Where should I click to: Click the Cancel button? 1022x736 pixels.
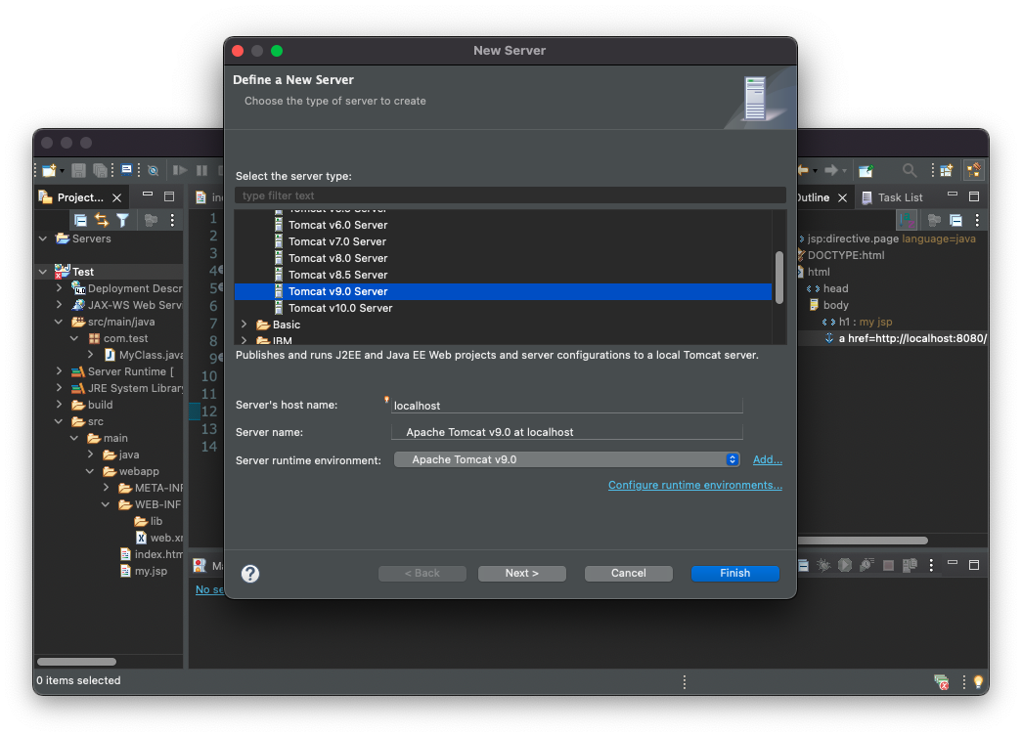pos(628,573)
